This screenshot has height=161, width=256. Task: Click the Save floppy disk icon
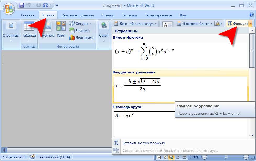21,5
